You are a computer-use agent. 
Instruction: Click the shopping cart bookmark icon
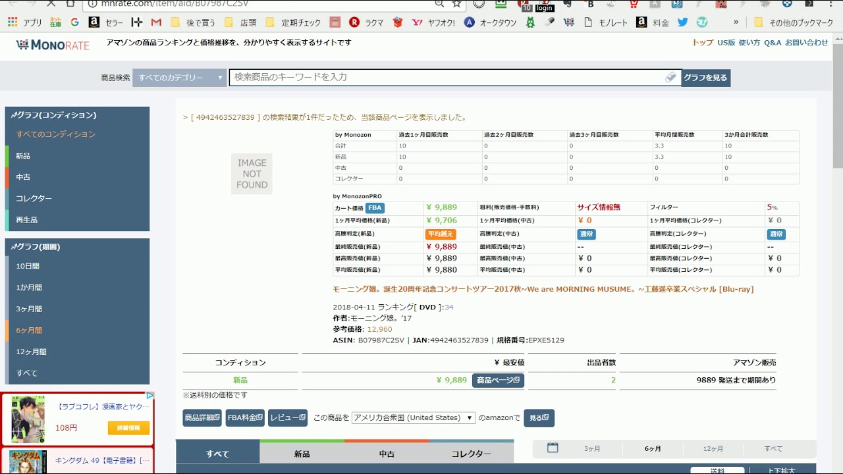tap(569, 22)
